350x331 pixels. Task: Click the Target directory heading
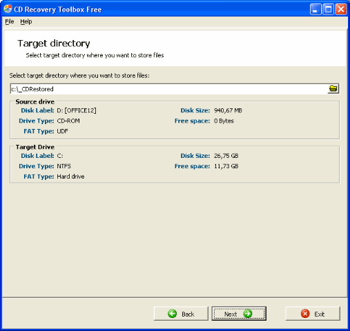54,43
